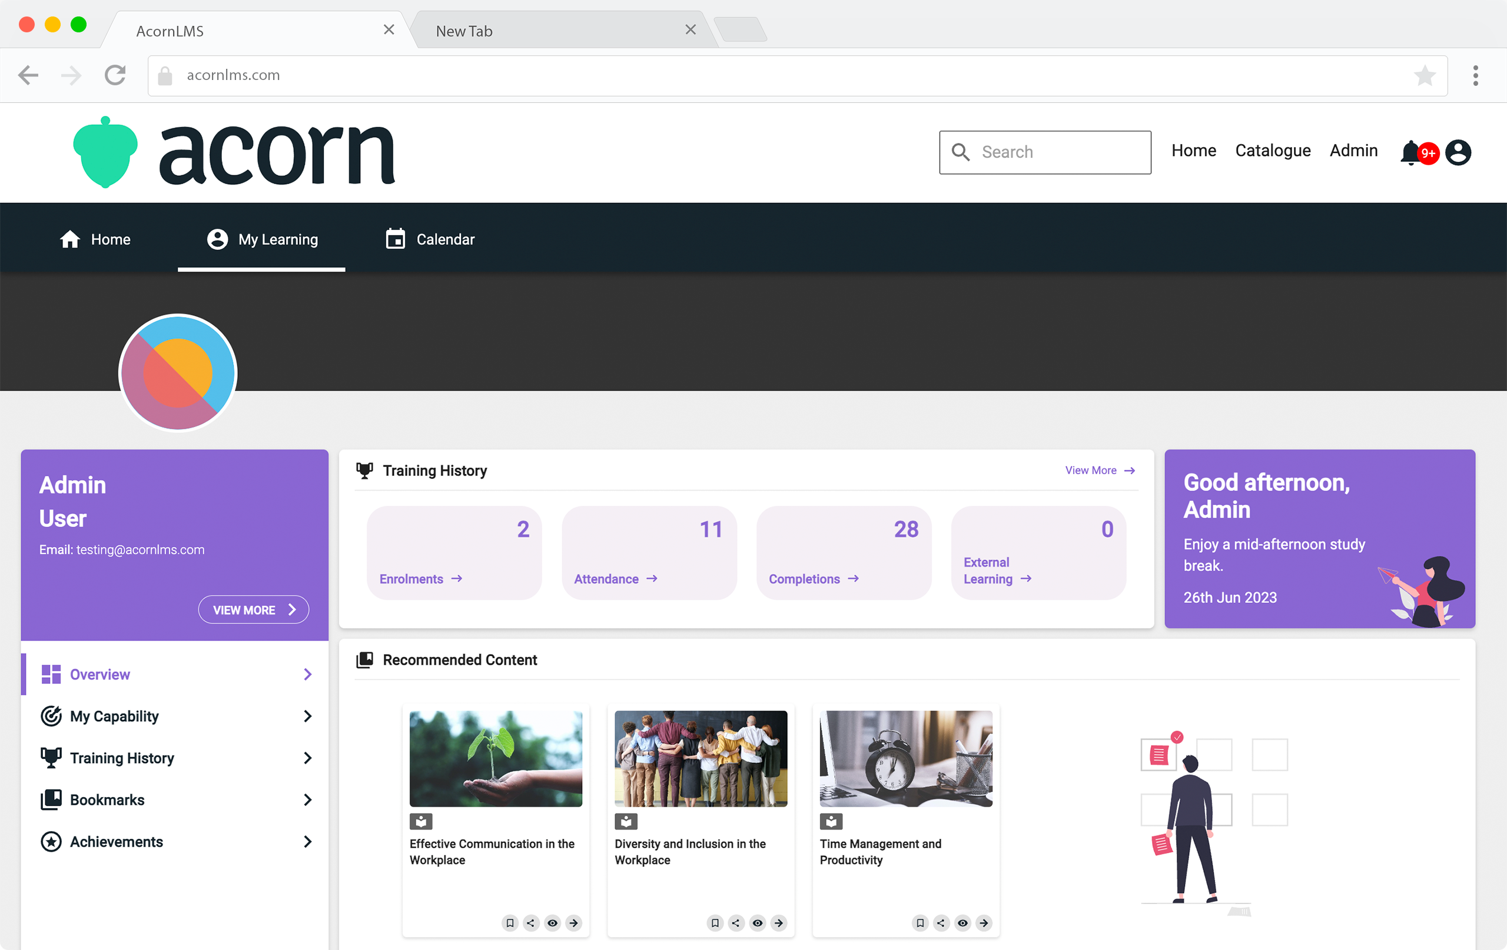Viewport: 1507px width, 950px height.
Task: Open the user account profile icon
Action: coord(1458,152)
